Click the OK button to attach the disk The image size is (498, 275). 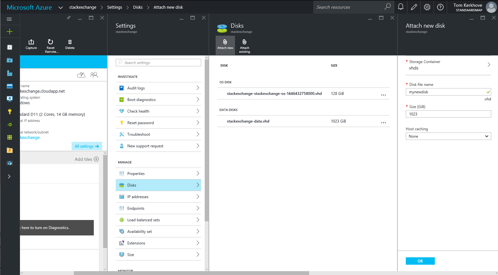pos(420,261)
